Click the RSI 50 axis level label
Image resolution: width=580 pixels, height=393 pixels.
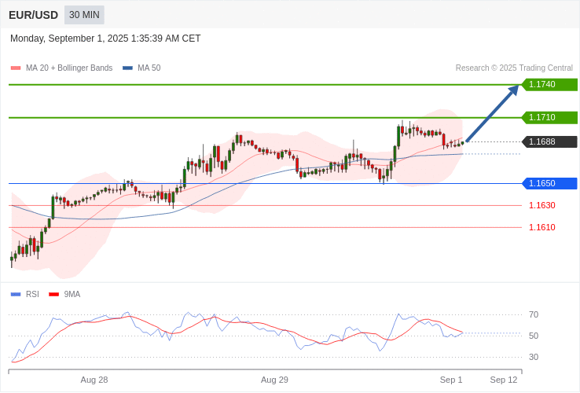(x=534, y=336)
